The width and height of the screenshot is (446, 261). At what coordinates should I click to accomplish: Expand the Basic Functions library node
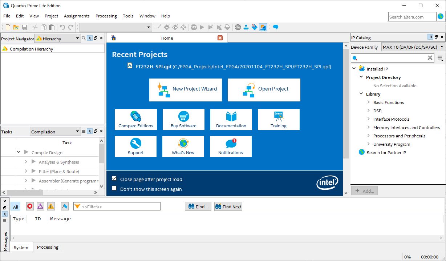coord(369,103)
